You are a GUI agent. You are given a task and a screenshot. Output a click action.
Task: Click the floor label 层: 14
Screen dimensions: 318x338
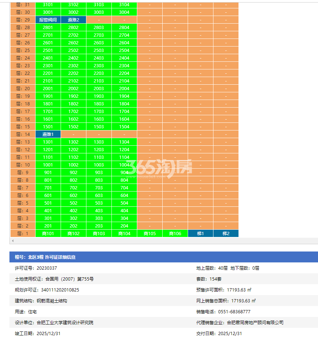coord(23,134)
